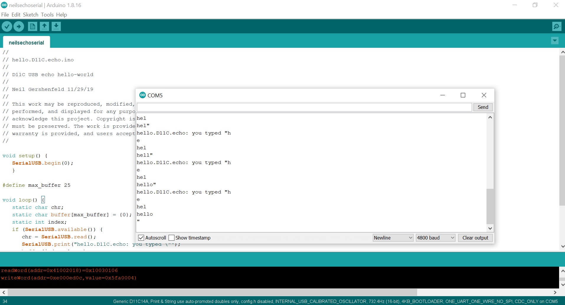
Task: Click code editor vertical scrollbar up arrow
Action: [562, 52]
